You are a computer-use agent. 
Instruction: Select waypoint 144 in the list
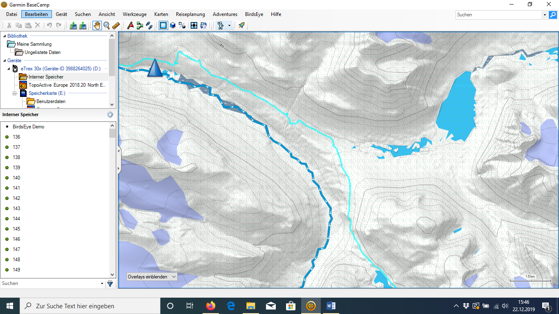[x=16, y=219]
